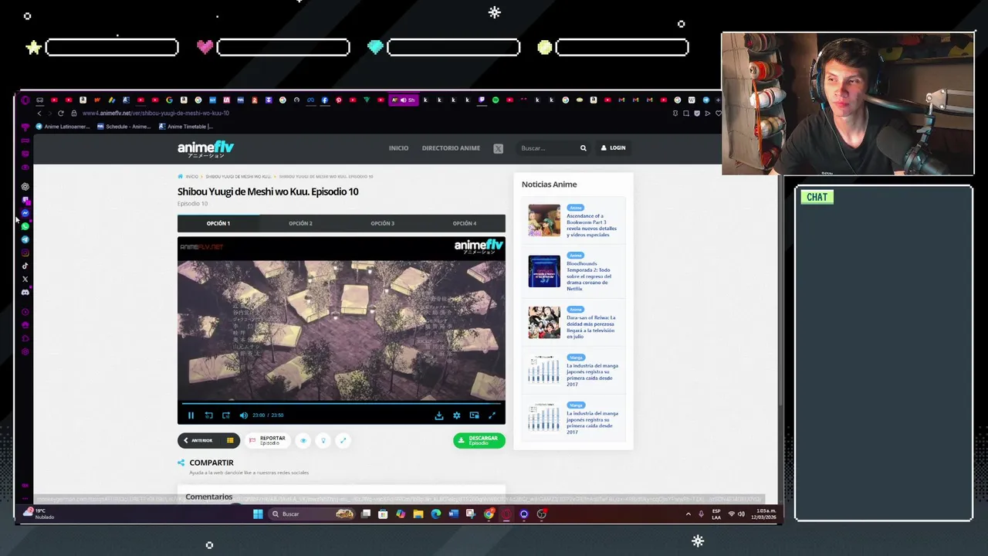Click the X (Twitter) icon in header
Screen dimensions: 988x556
(x=498, y=148)
